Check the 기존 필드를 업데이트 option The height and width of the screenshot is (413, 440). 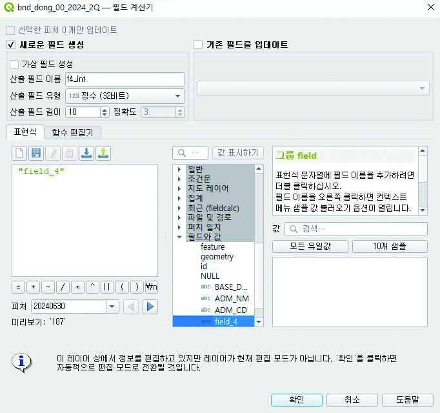point(199,45)
